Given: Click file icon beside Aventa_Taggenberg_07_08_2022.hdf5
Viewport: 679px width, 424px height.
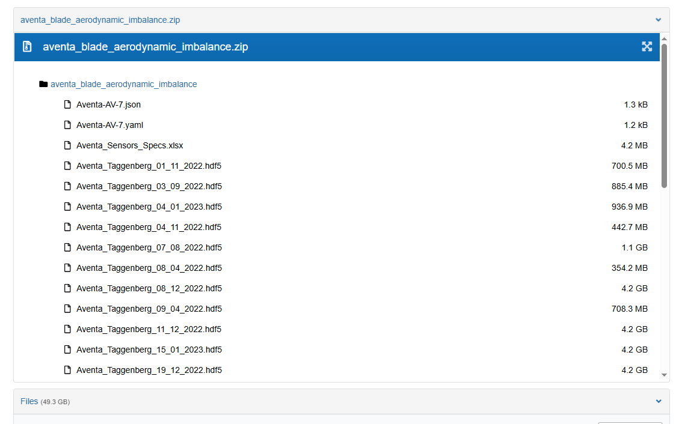Looking at the screenshot, I should click(67, 247).
